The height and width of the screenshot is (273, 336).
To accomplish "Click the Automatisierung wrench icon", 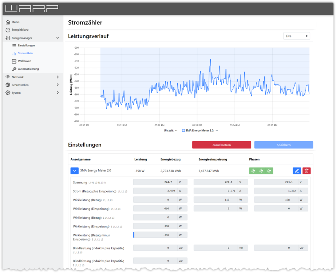I will [x=14, y=69].
